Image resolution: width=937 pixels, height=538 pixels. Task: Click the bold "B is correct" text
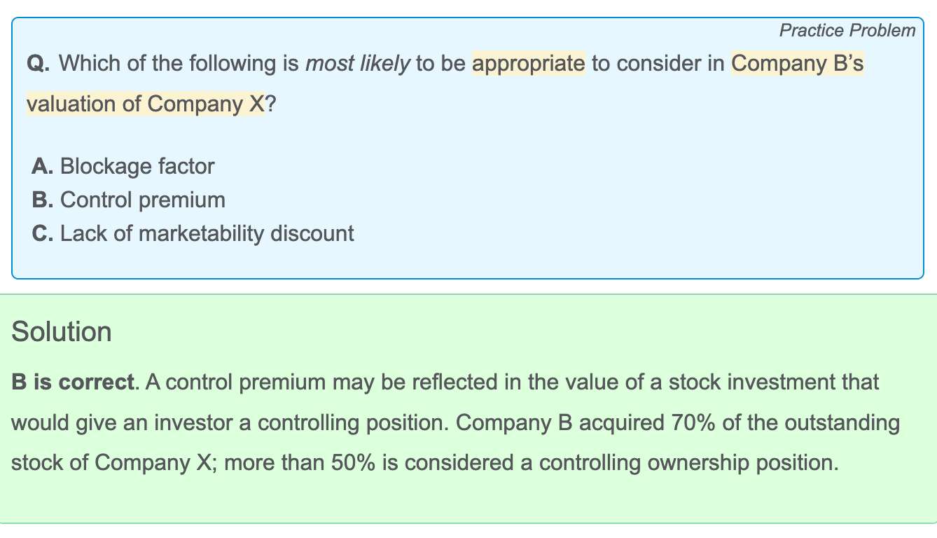point(73,382)
